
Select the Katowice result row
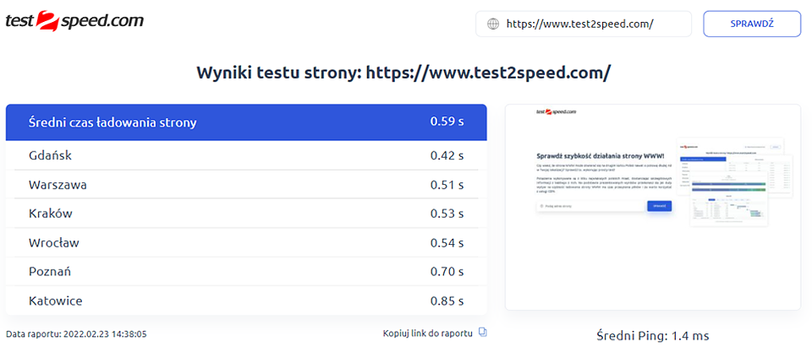coord(245,301)
